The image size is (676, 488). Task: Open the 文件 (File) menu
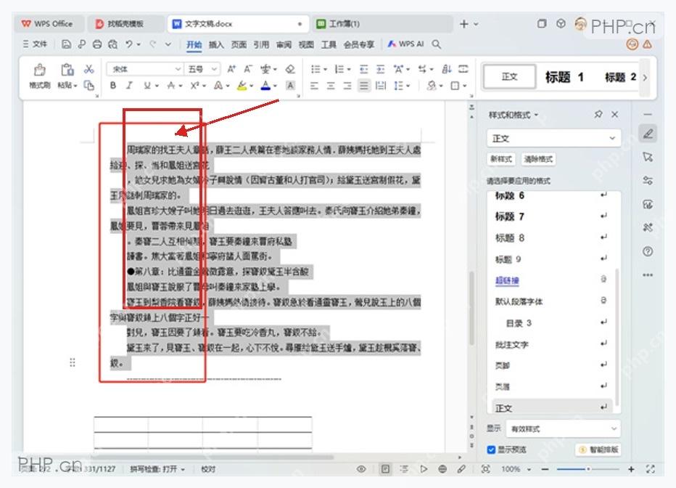click(x=35, y=44)
